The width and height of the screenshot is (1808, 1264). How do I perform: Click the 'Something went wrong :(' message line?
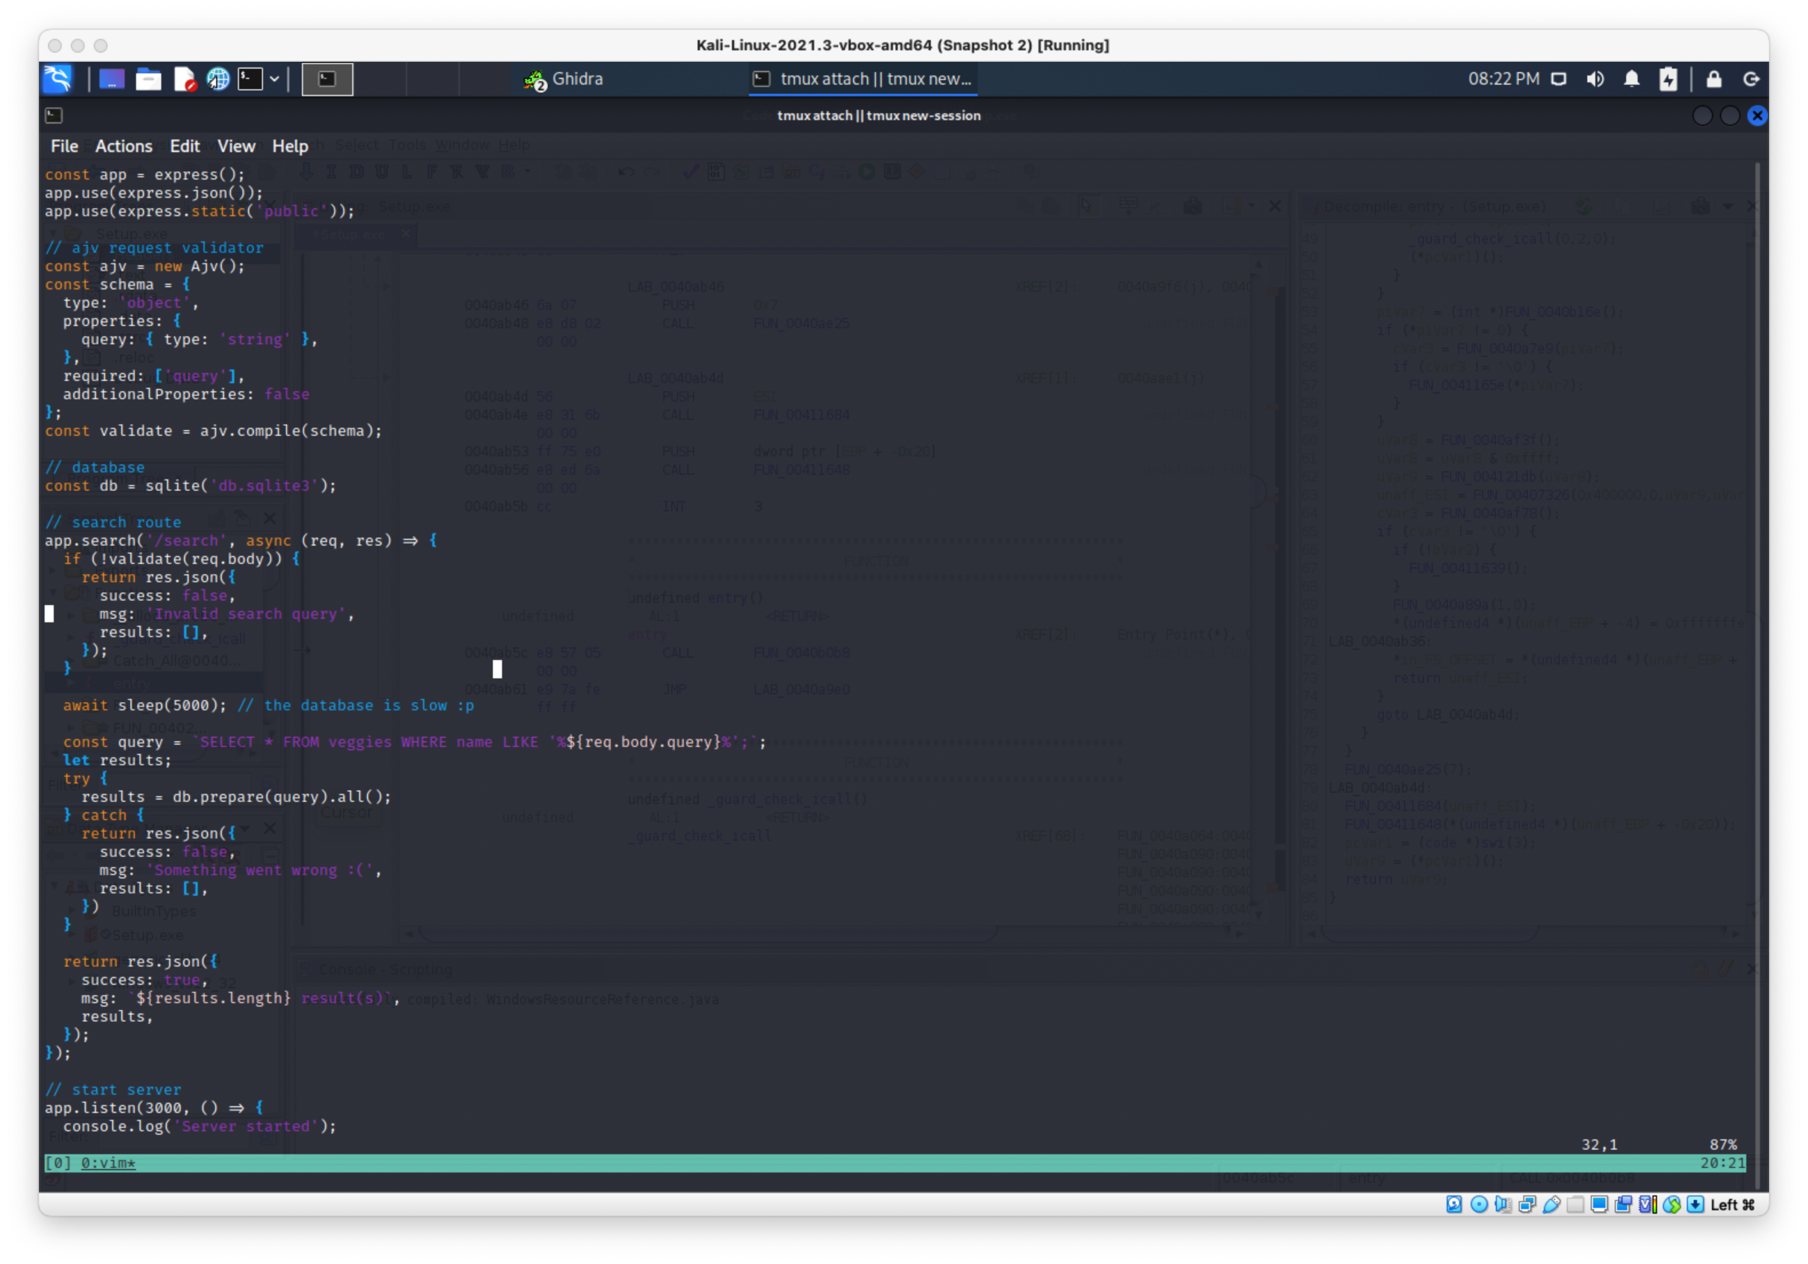click(240, 871)
